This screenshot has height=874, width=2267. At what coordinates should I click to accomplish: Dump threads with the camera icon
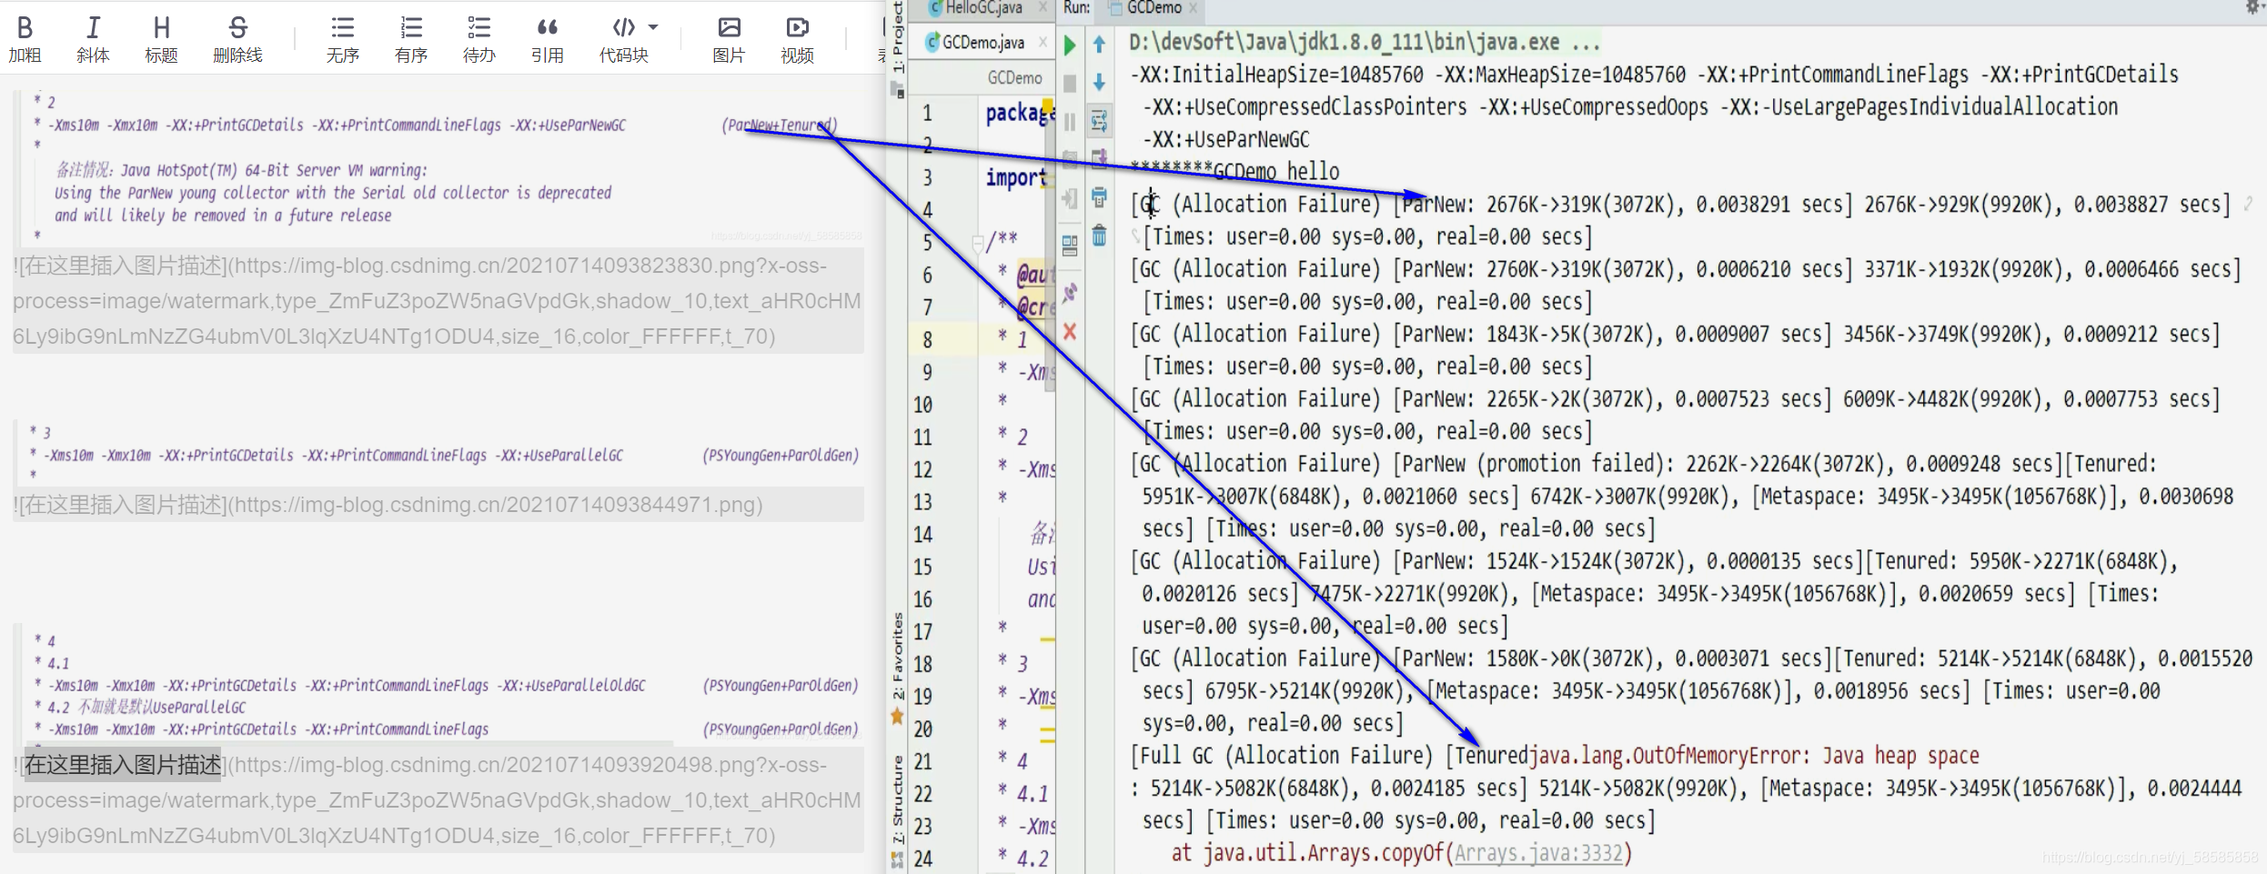[1070, 160]
